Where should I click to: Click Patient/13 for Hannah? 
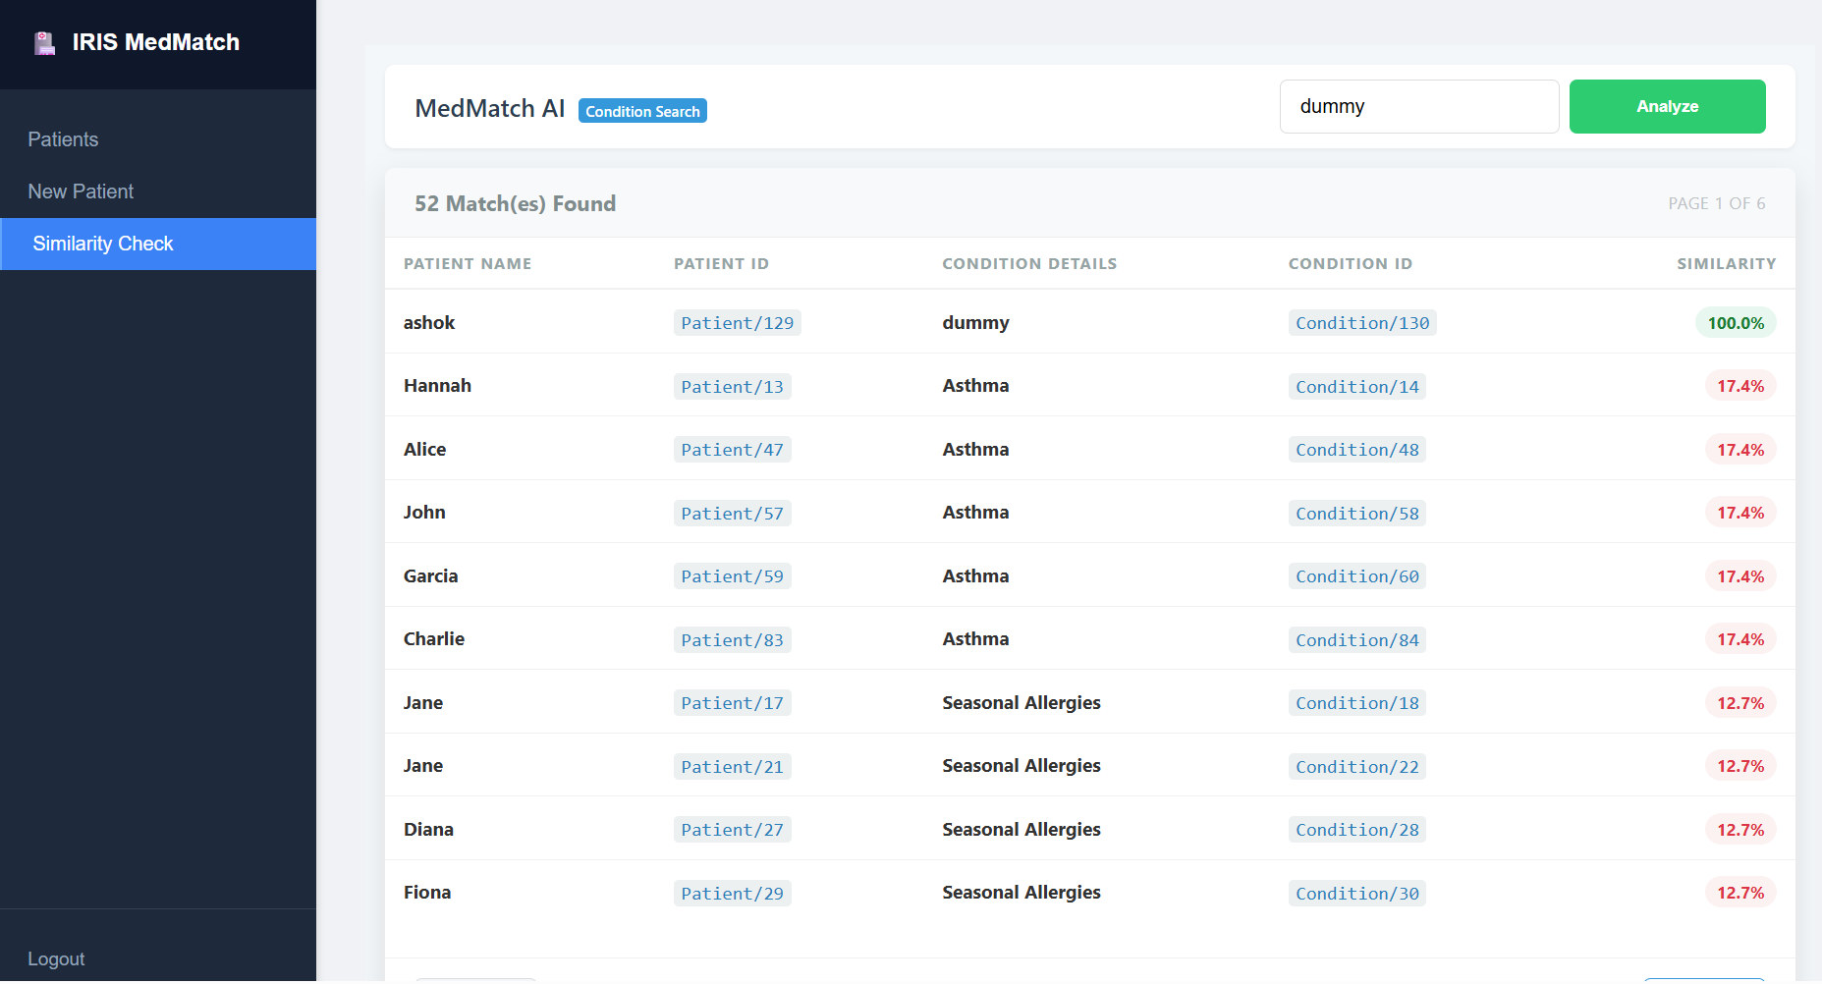pos(732,387)
